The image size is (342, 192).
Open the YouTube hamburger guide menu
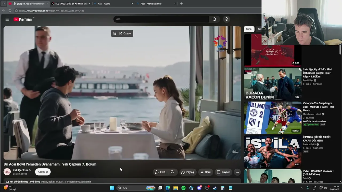click(x=7, y=19)
